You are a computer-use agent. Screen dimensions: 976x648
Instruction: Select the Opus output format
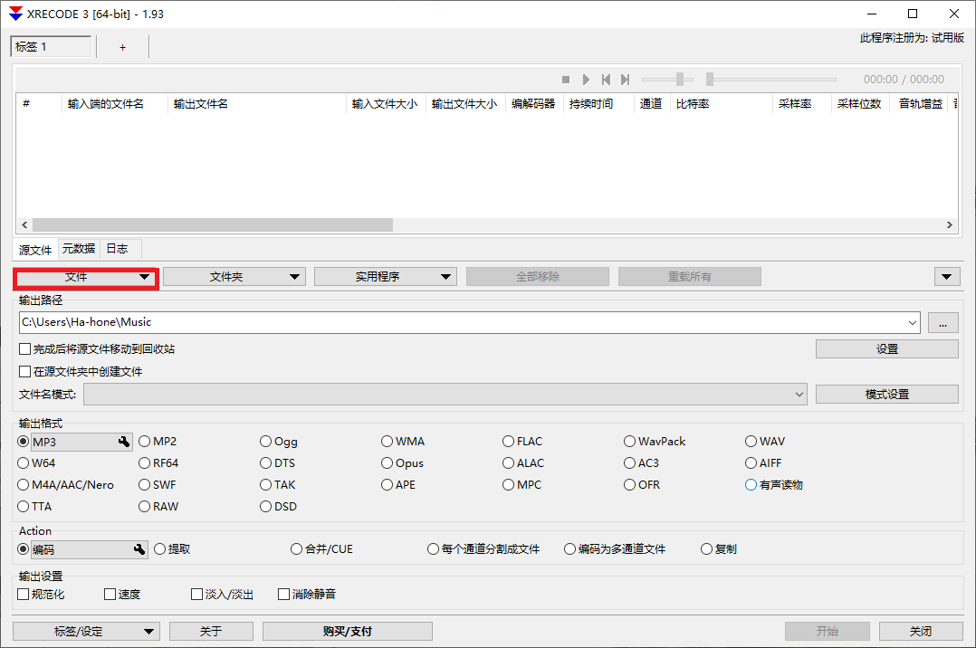pos(402,463)
